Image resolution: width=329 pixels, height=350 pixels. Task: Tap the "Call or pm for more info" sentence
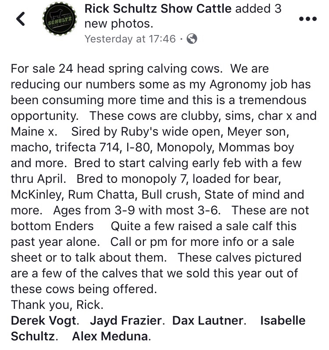202,242
